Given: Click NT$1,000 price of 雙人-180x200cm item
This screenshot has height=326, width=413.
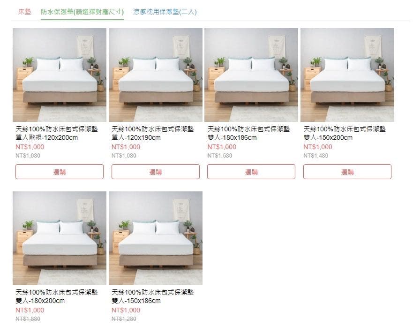Looking at the screenshot, I should coord(30,310).
